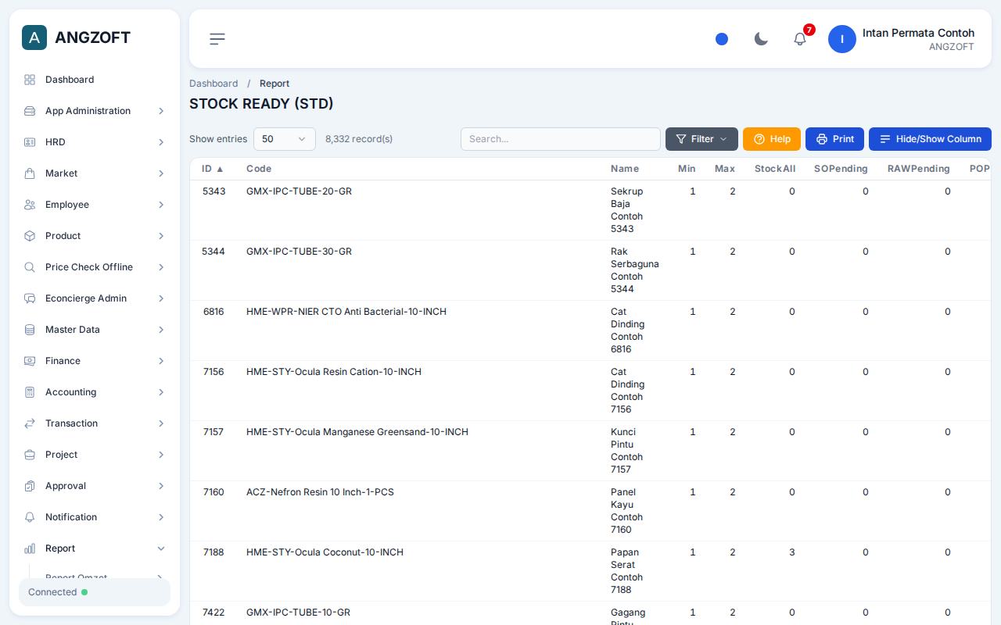Click the Price Check Offline search icon
This screenshot has width=1001, height=625.
point(30,267)
